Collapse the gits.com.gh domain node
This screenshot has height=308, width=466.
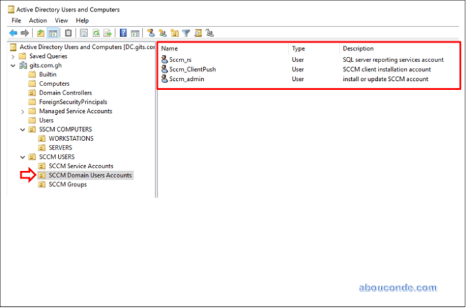tap(14, 65)
